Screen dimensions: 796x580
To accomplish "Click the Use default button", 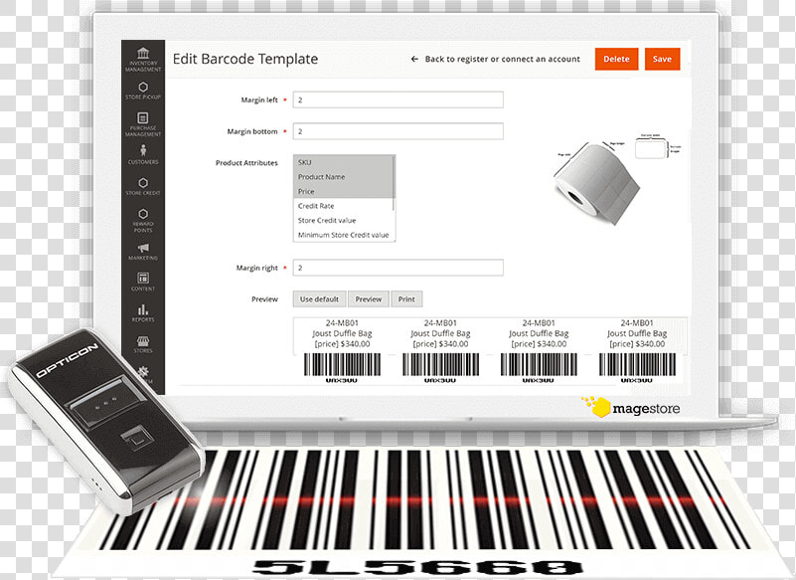I will [319, 298].
